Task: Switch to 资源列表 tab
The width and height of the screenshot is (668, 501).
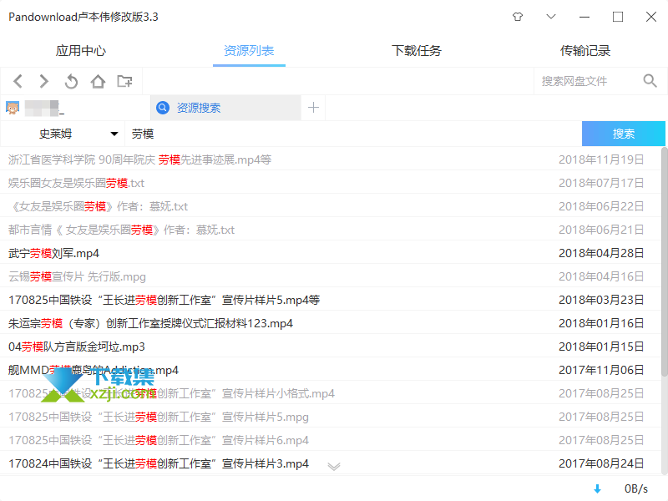Action: point(249,51)
